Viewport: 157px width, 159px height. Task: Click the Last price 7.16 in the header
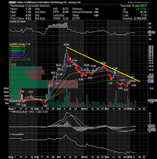(144, 16)
